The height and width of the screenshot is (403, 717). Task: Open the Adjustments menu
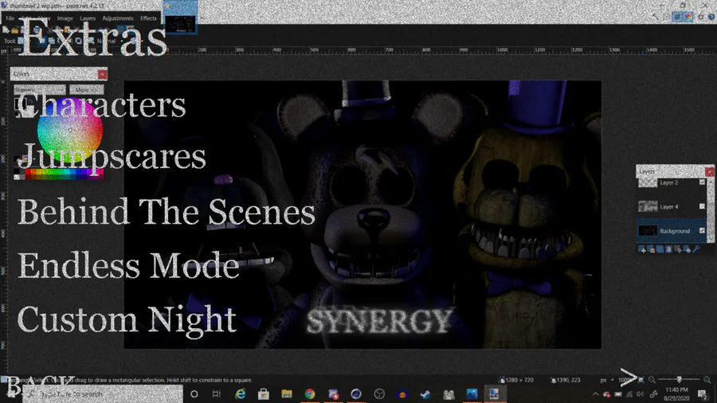(118, 18)
